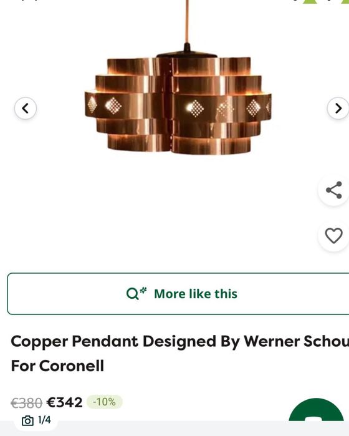
Task: Tap the camera icon in photo counter
Action: (x=27, y=420)
